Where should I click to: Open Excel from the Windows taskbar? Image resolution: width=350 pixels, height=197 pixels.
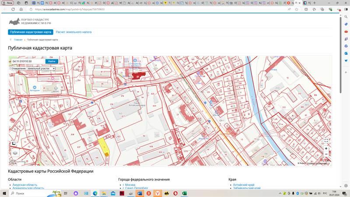click(x=185, y=193)
